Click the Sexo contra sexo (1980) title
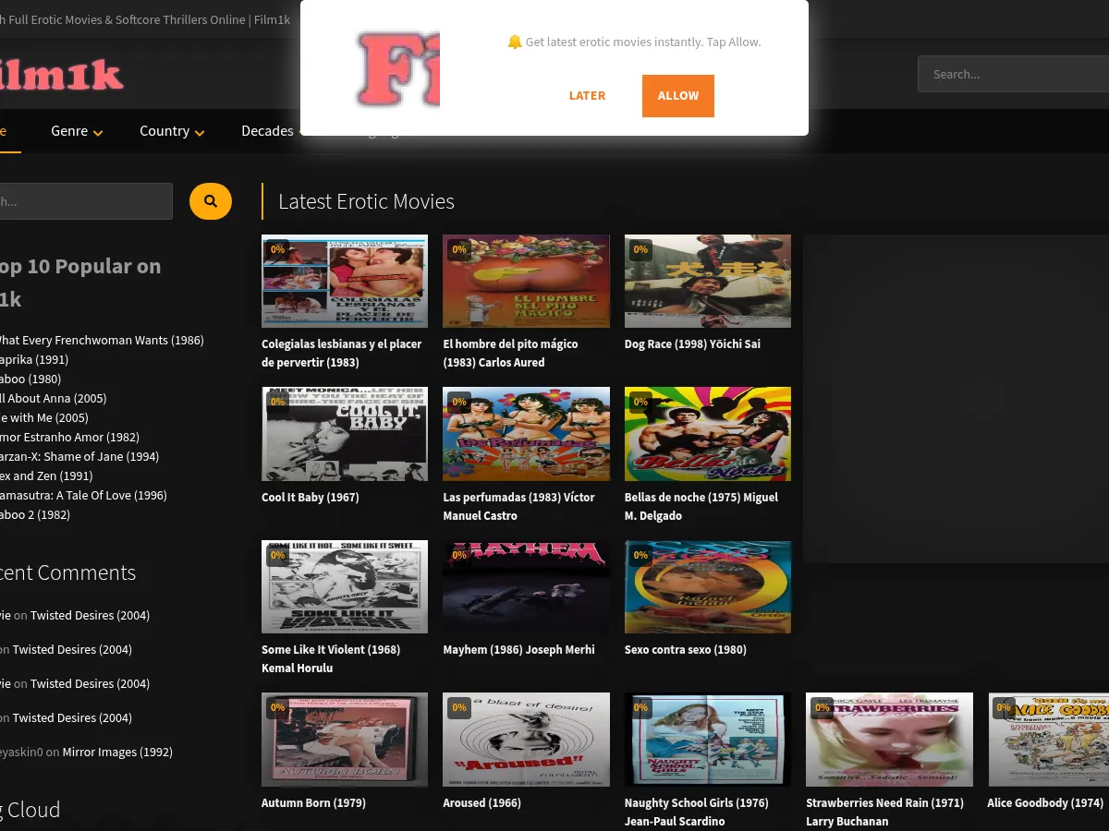This screenshot has width=1109, height=831. pos(686,650)
